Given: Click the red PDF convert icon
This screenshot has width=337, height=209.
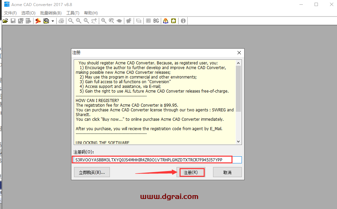Looking at the screenshot, I should [38, 21].
